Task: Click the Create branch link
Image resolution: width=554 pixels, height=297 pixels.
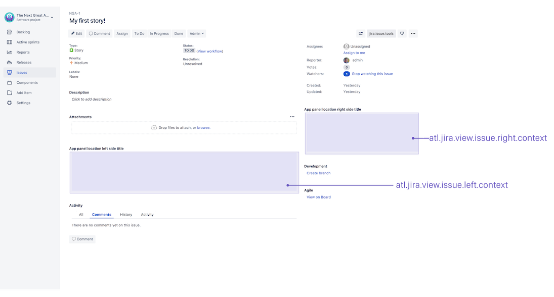Action: pos(318,173)
